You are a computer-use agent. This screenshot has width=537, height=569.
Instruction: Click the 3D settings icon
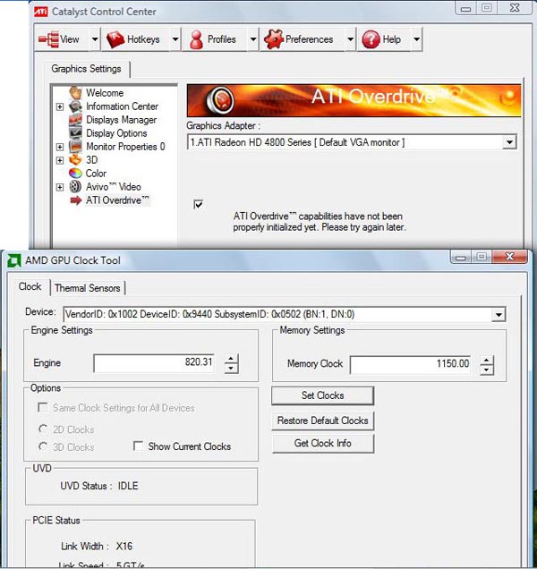[75, 159]
